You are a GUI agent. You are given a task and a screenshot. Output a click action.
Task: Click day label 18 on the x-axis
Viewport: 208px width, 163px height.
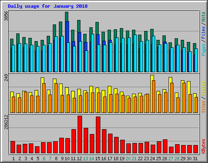pyautogui.click(x=116, y=159)
